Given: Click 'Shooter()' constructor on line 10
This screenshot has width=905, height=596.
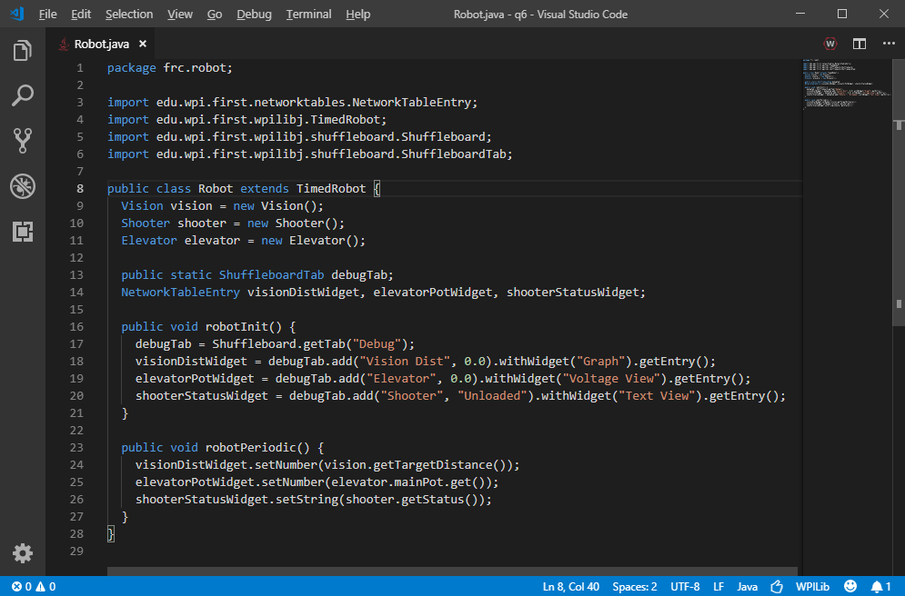Looking at the screenshot, I should 306,223.
